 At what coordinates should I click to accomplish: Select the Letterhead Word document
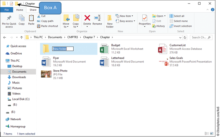tap(122, 62)
